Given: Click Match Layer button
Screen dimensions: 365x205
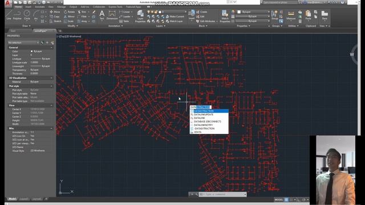Looking at the screenshot, I should coord(175,21).
